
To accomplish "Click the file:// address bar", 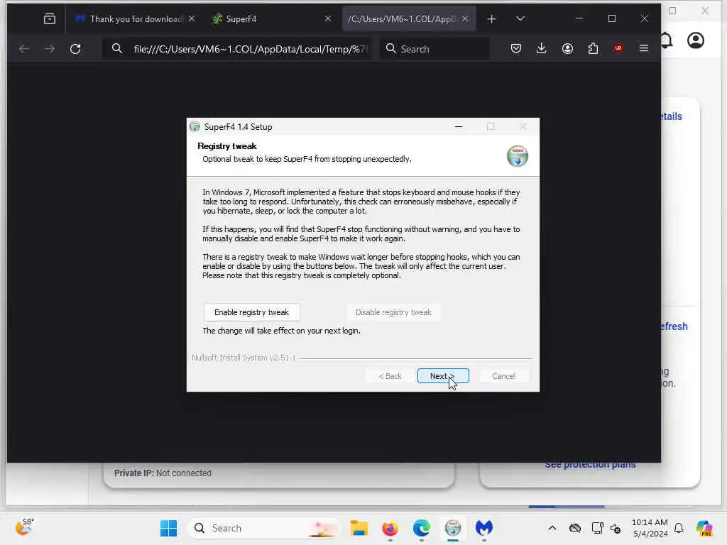I will 236,49.
